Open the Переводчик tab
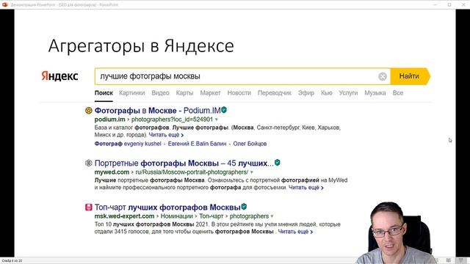This screenshot has height=264, width=470. 275,93
